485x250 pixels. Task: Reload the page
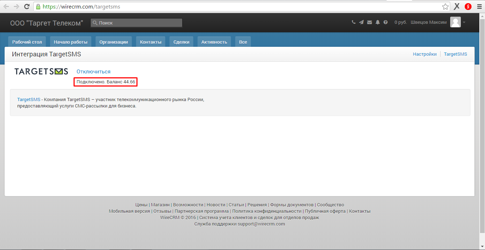tap(27, 6)
